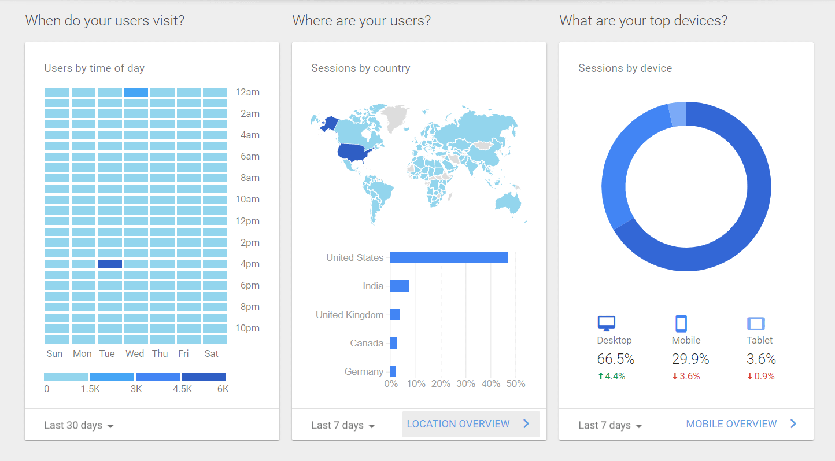The width and height of the screenshot is (835, 461).
Task: Click the arrow beside Mobile Overview
Action: (793, 424)
